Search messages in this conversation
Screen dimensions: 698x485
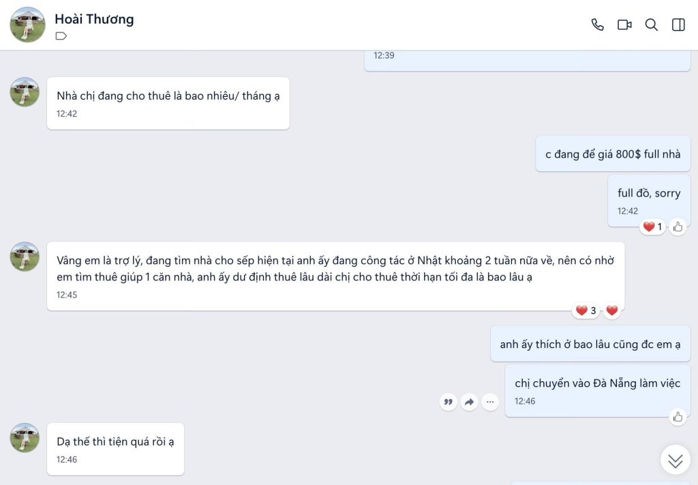pos(651,25)
